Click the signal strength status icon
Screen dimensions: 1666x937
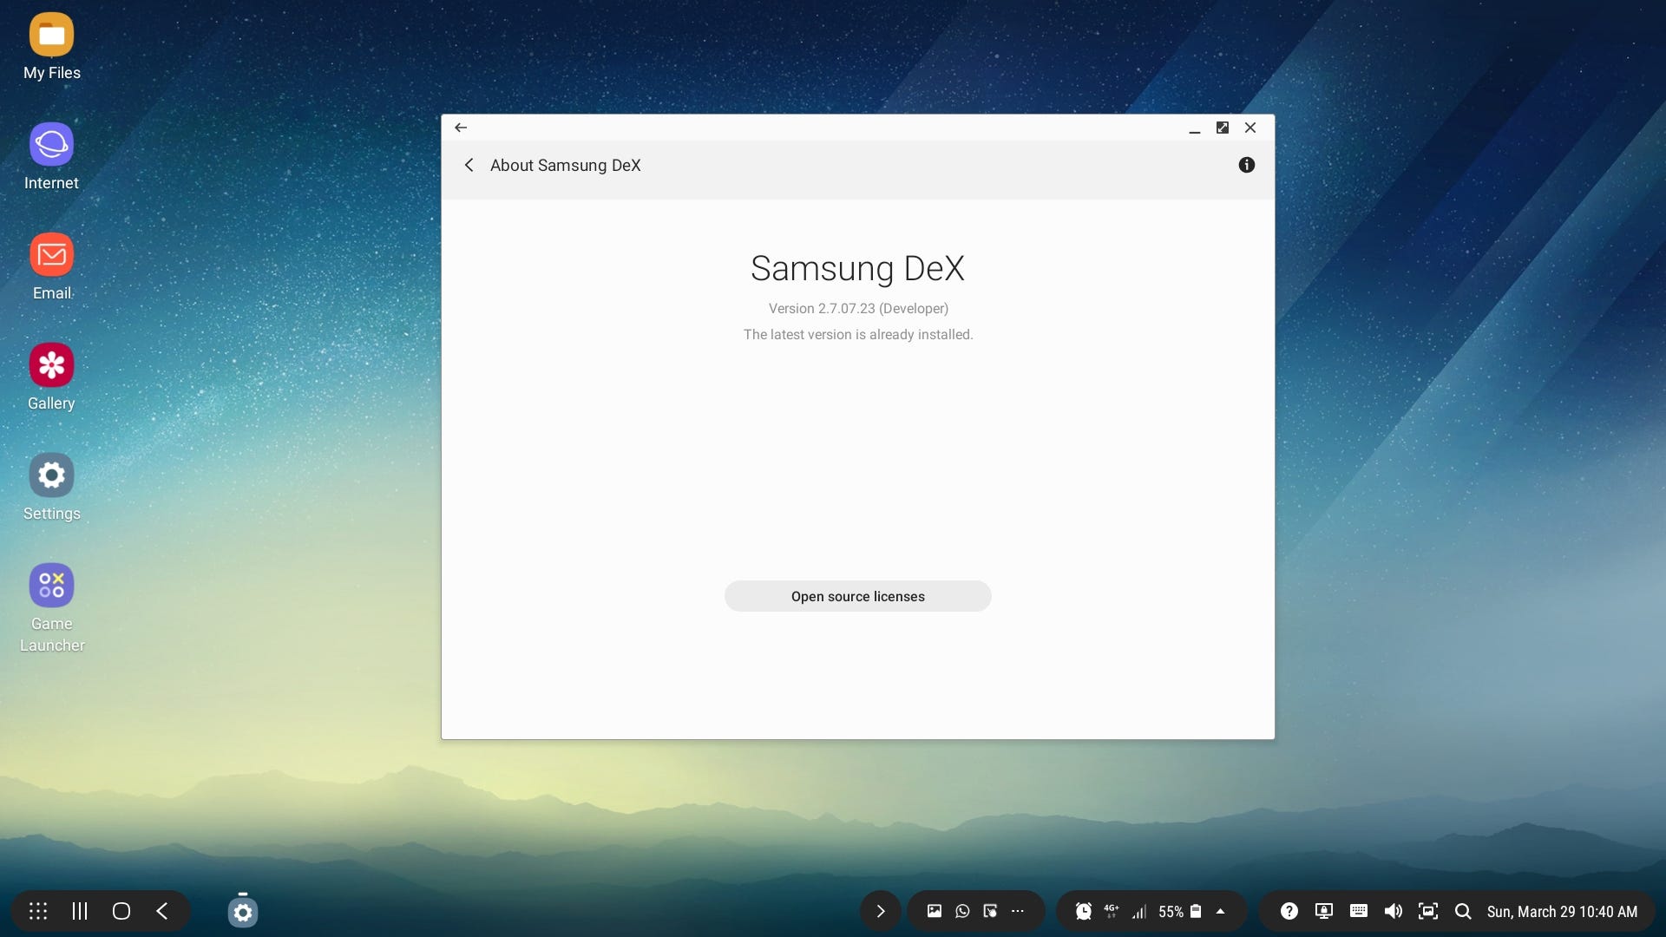1139,911
